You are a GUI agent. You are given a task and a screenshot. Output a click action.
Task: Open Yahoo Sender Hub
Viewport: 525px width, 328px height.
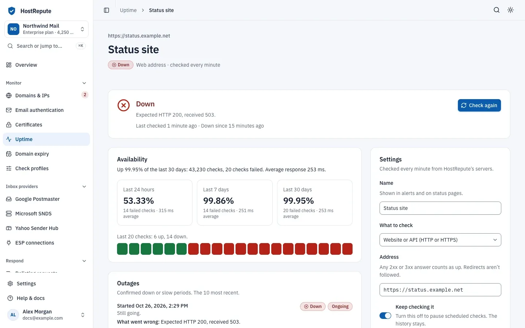[46, 228]
